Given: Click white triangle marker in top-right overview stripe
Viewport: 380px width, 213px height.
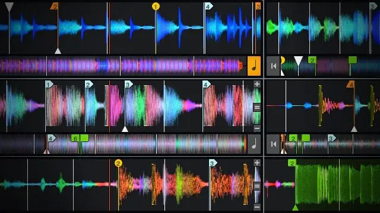Looking at the screenshot, I should coord(298,61).
